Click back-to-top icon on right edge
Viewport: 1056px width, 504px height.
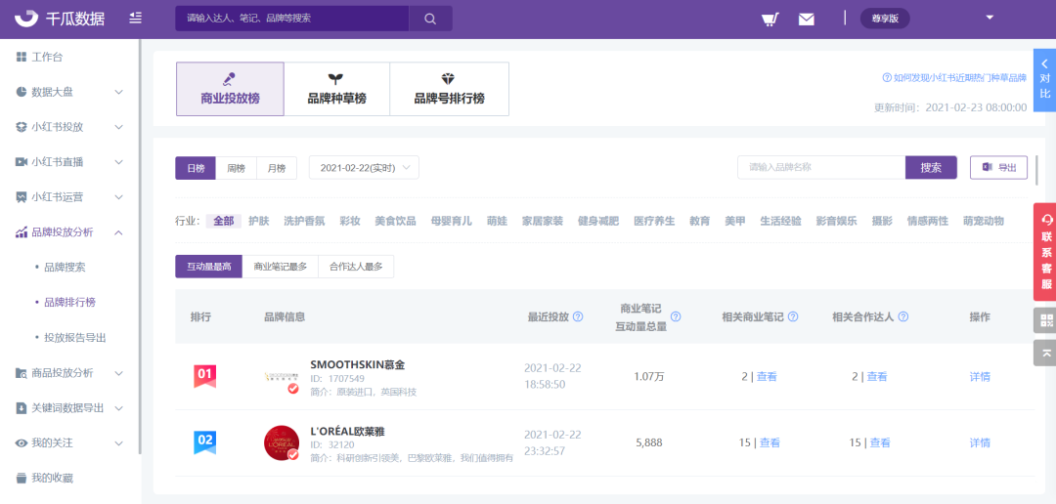(x=1044, y=353)
